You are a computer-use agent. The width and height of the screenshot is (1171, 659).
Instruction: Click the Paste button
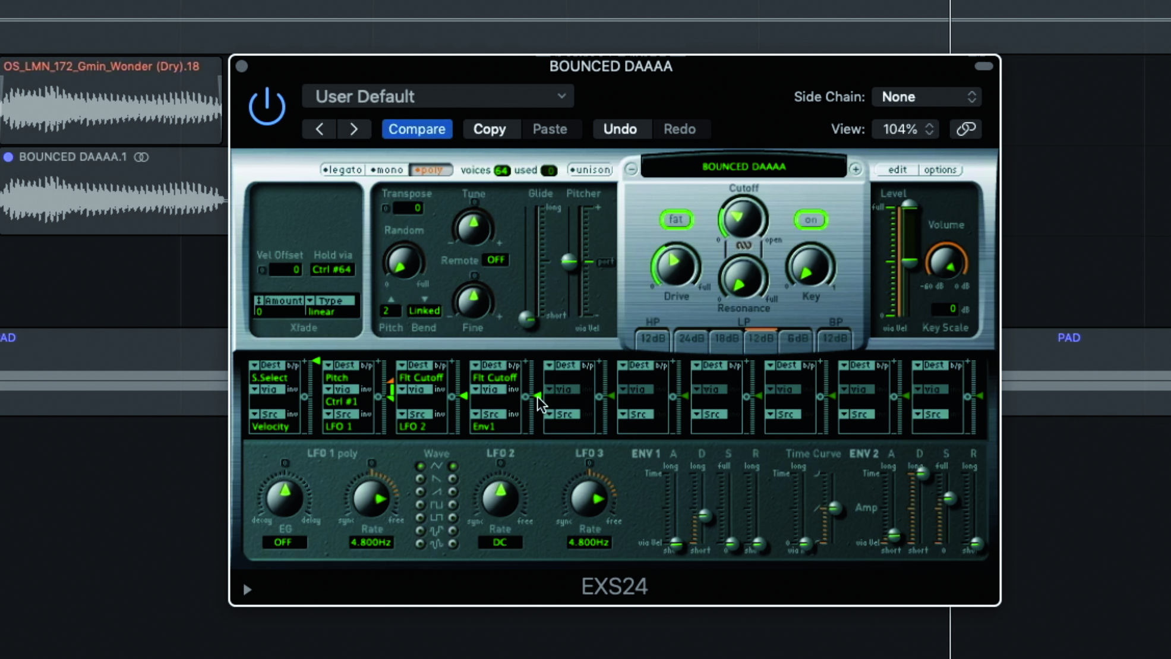coord(550,129)
